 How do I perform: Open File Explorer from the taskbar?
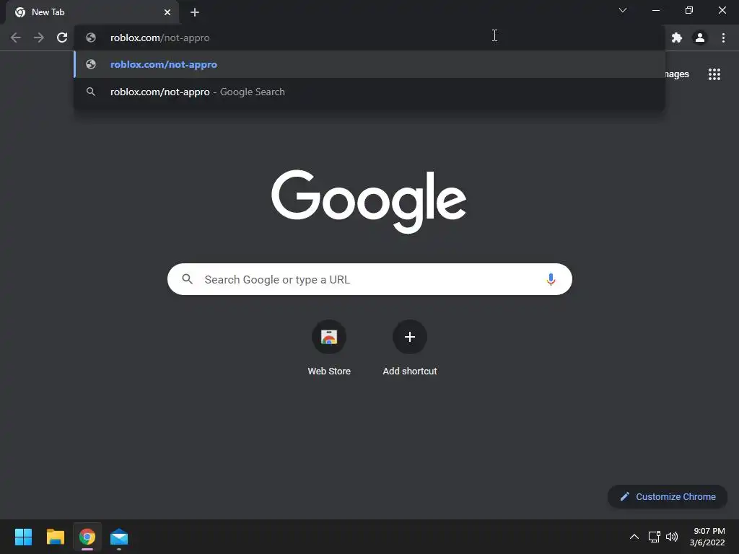(x=55, y=537)
